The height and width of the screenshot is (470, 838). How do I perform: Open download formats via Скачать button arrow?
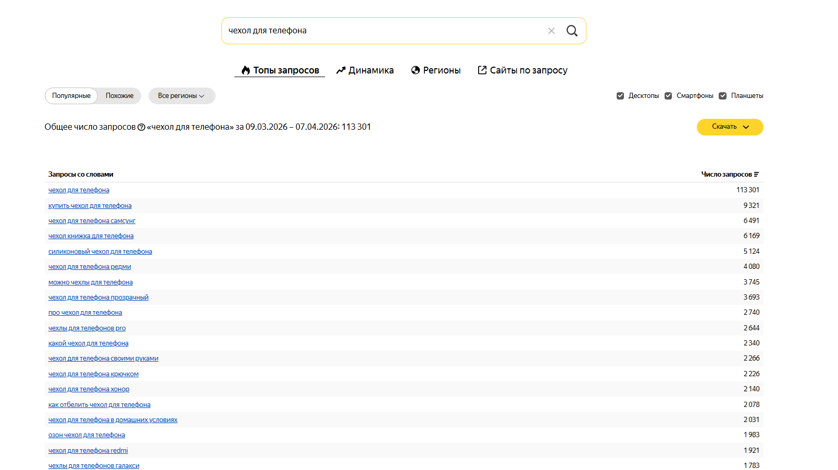tap(746, 127)
